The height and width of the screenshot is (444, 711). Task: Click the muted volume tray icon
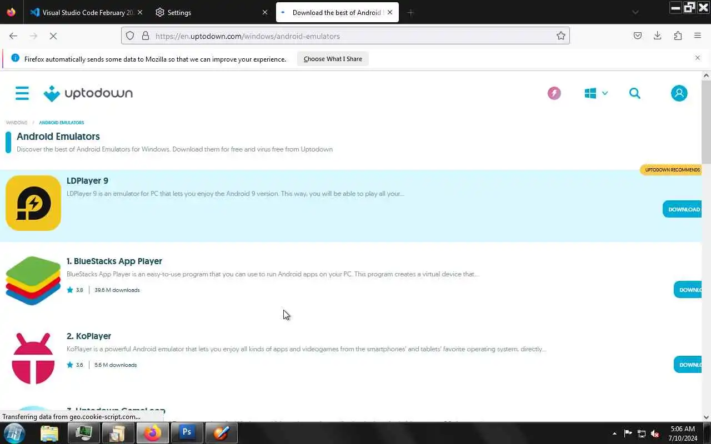[x=655, y=433]
